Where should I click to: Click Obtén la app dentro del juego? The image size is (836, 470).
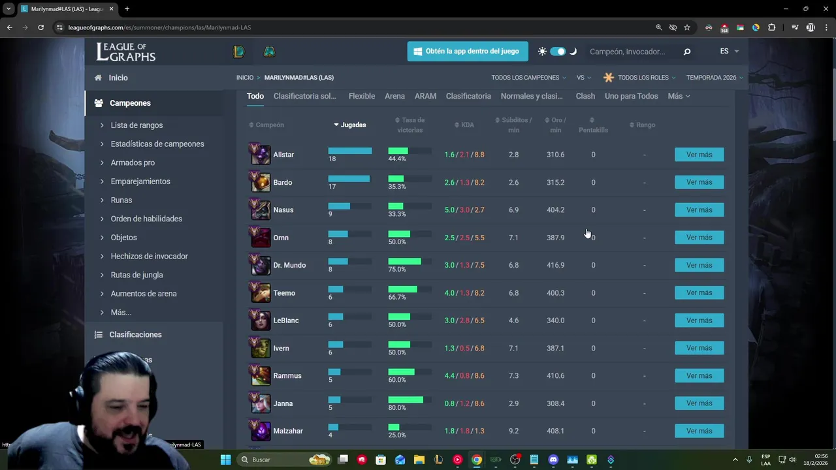468,52
